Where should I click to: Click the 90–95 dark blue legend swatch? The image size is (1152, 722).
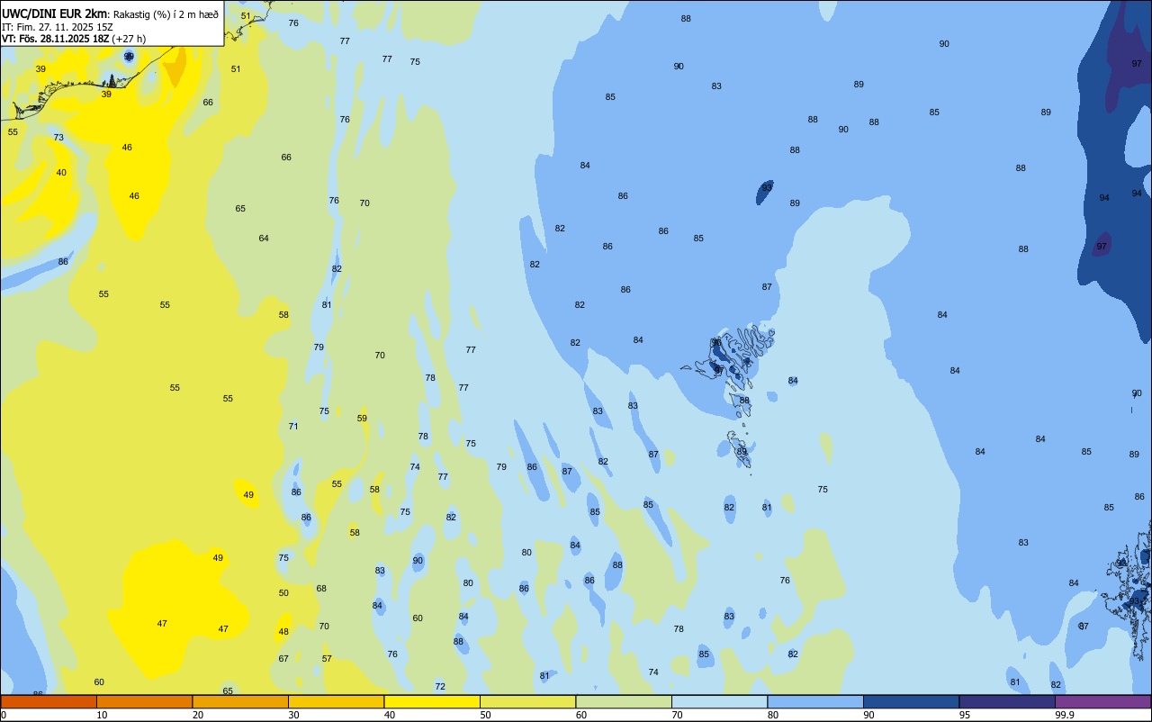click(911, 701)
